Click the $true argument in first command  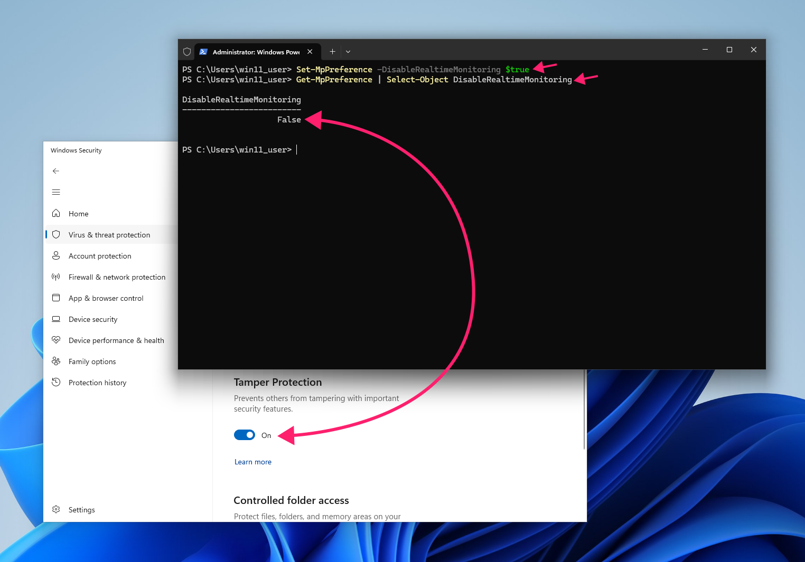coord(517,70)
